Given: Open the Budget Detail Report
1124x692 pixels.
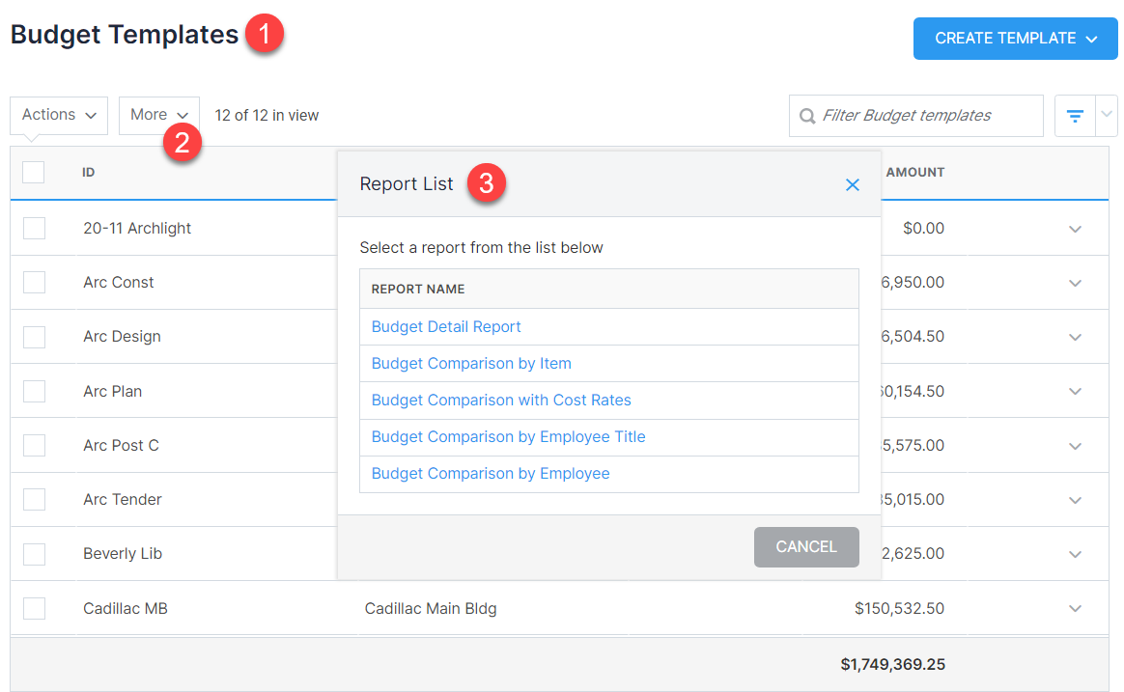Looking at the screenshot, I should [445, 326].
